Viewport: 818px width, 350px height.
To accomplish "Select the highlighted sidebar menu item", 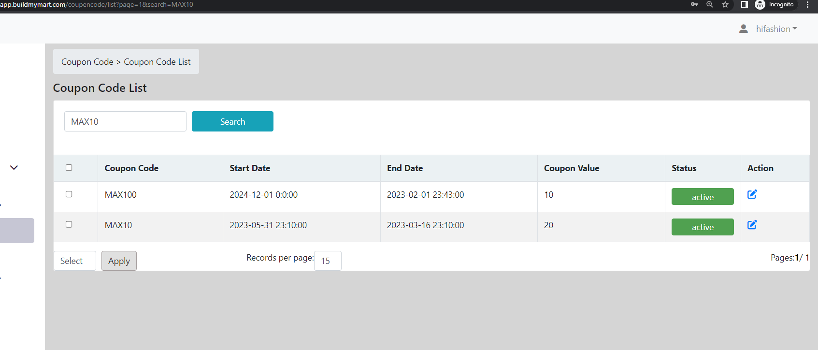I will [x=17, y=231].
